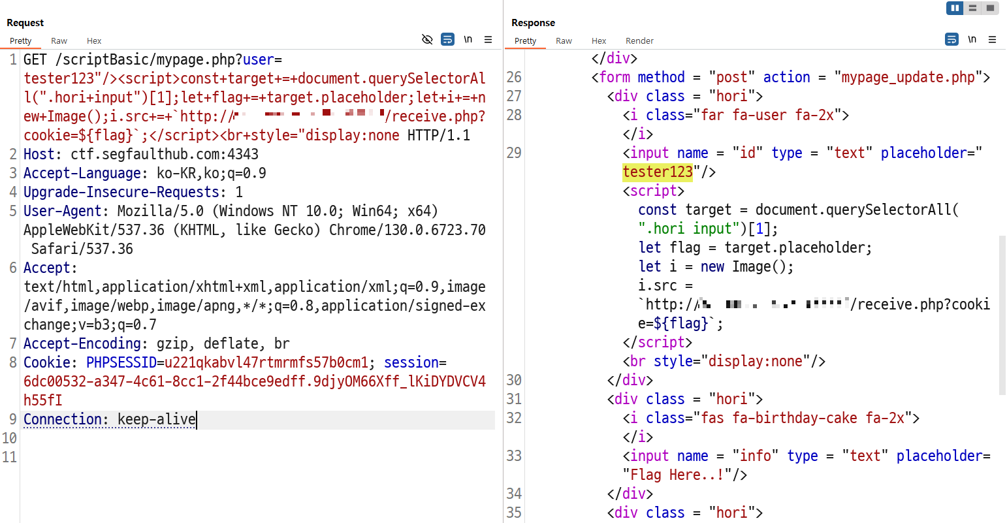1007x523 pixels.
Task: Toggle the \n non-printable characters in Request
Action: point(468,40)
